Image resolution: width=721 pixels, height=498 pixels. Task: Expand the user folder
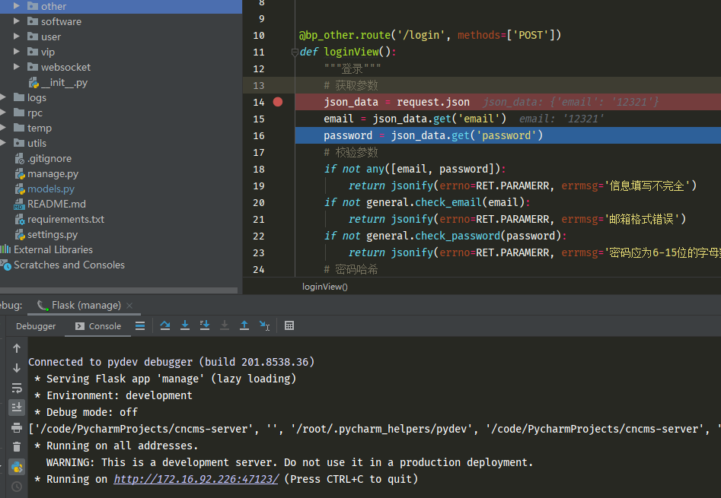click(x=17, y=36)
